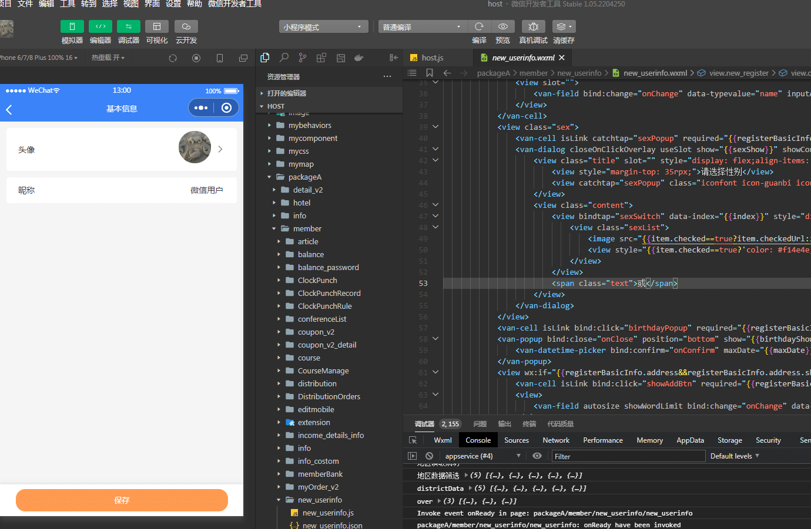
Task: Click the clear cache layers icon
Action: [x=564, y=26]
